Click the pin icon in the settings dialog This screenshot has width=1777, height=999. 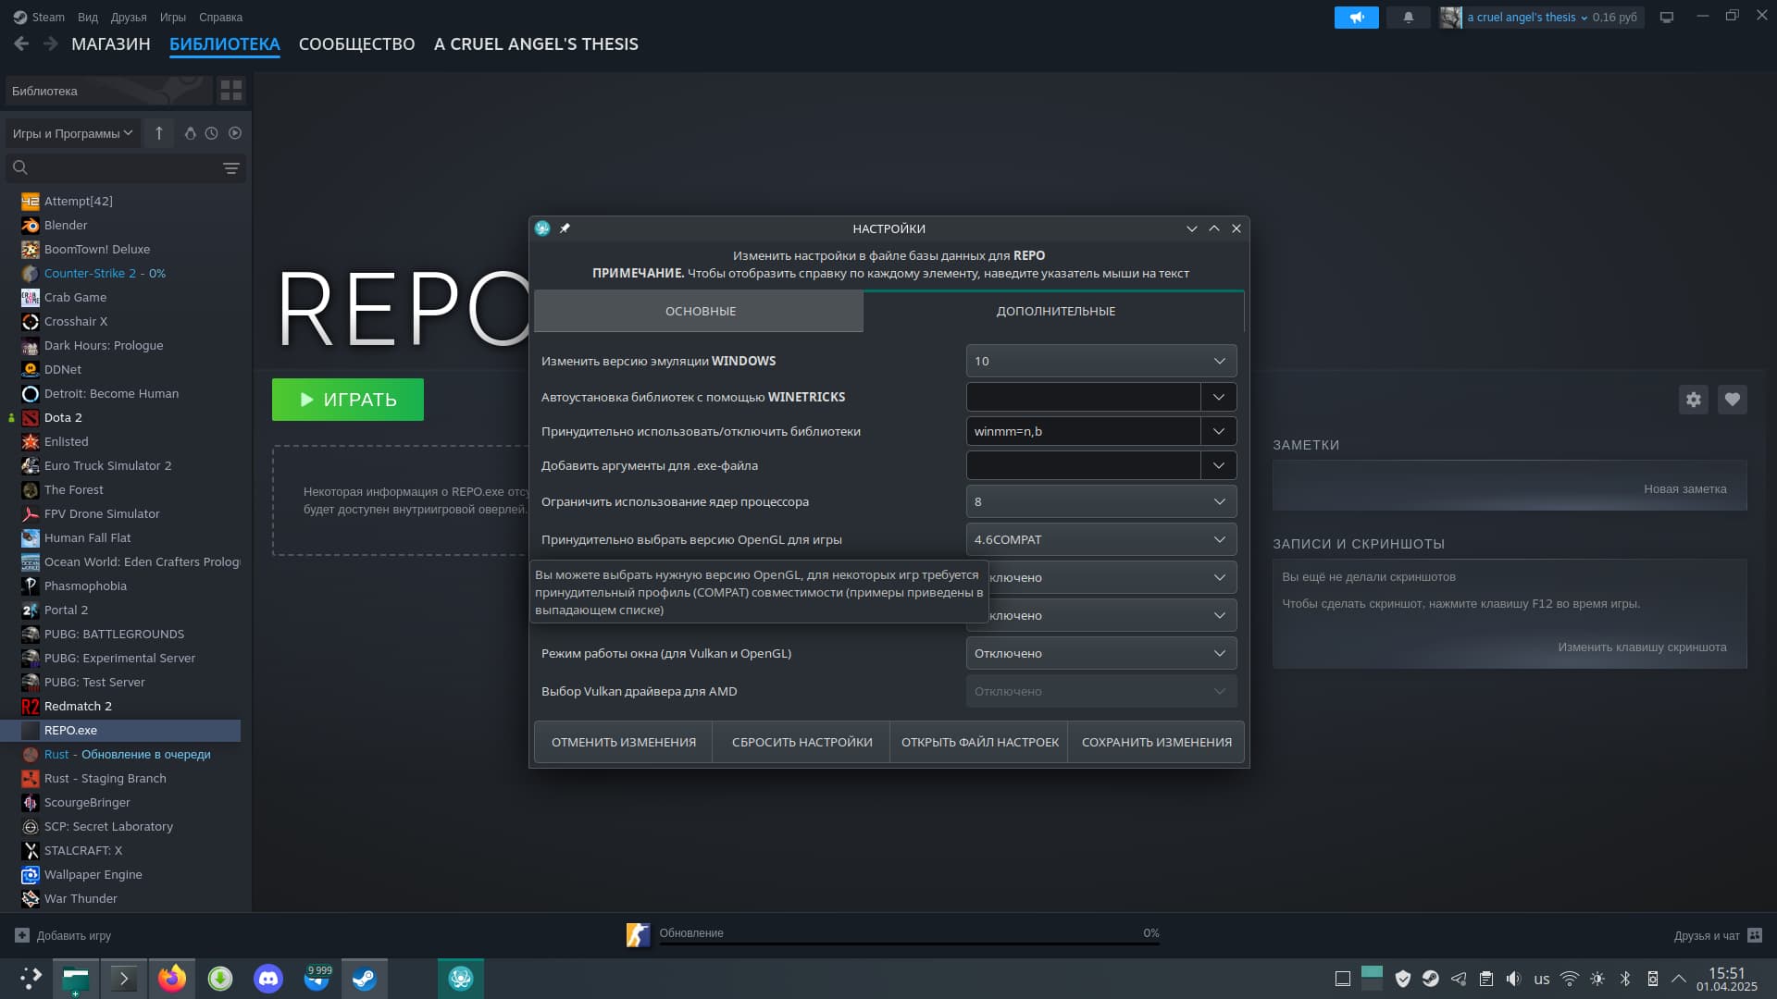(x=565, y=228)
